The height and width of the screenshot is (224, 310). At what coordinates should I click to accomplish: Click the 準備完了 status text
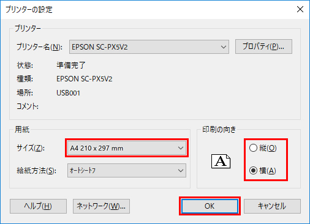pos(71,65)
